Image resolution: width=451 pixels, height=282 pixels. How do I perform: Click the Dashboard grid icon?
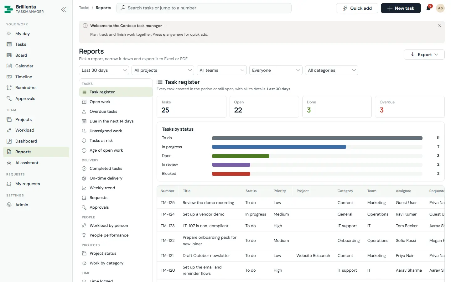coord(9,141)
